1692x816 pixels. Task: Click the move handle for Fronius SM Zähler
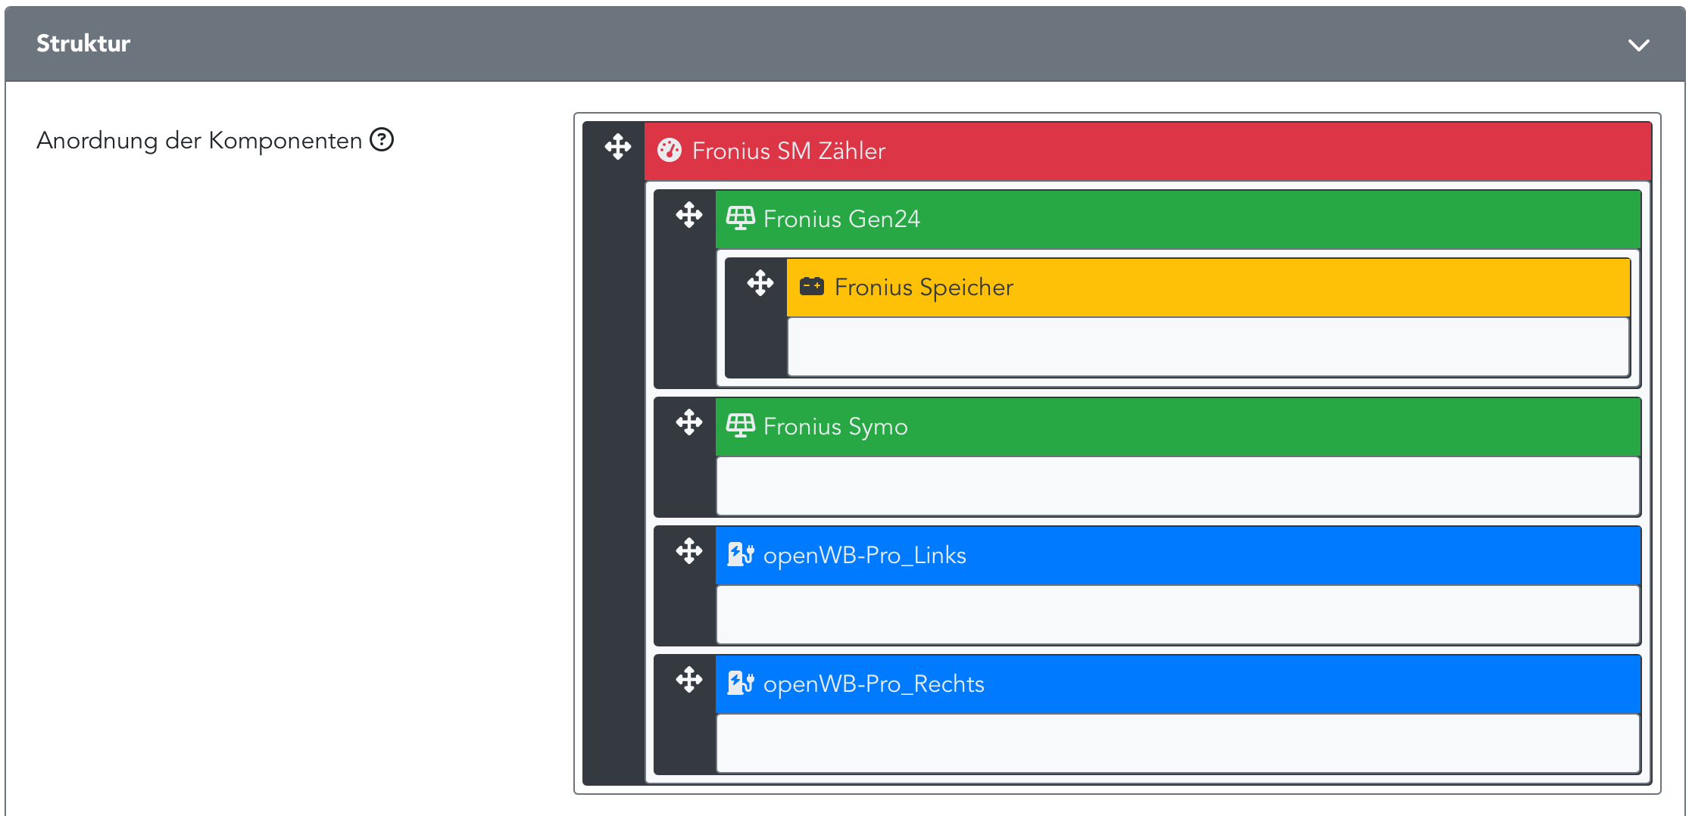click(618, 147)
